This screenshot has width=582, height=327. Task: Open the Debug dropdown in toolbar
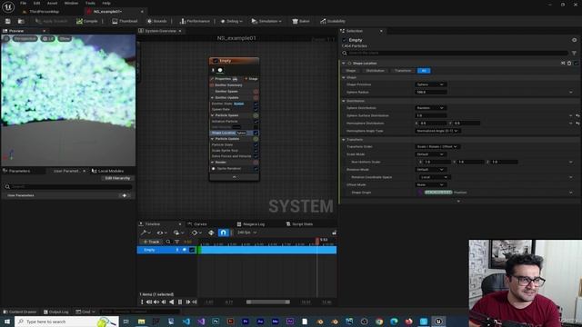(232, 21)
